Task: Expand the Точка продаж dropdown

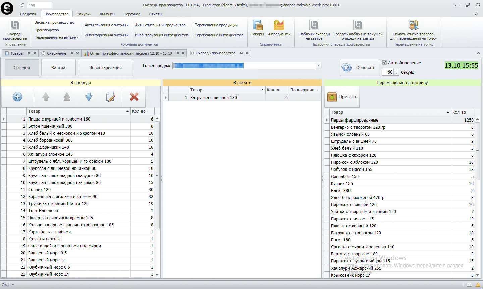Action: coord(318,66)
